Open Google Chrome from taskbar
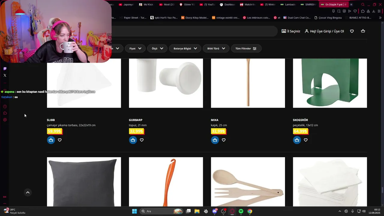 [250, 211]
